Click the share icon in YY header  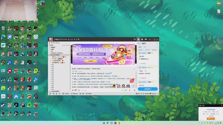pyautogui.click(x=76, y=39)
